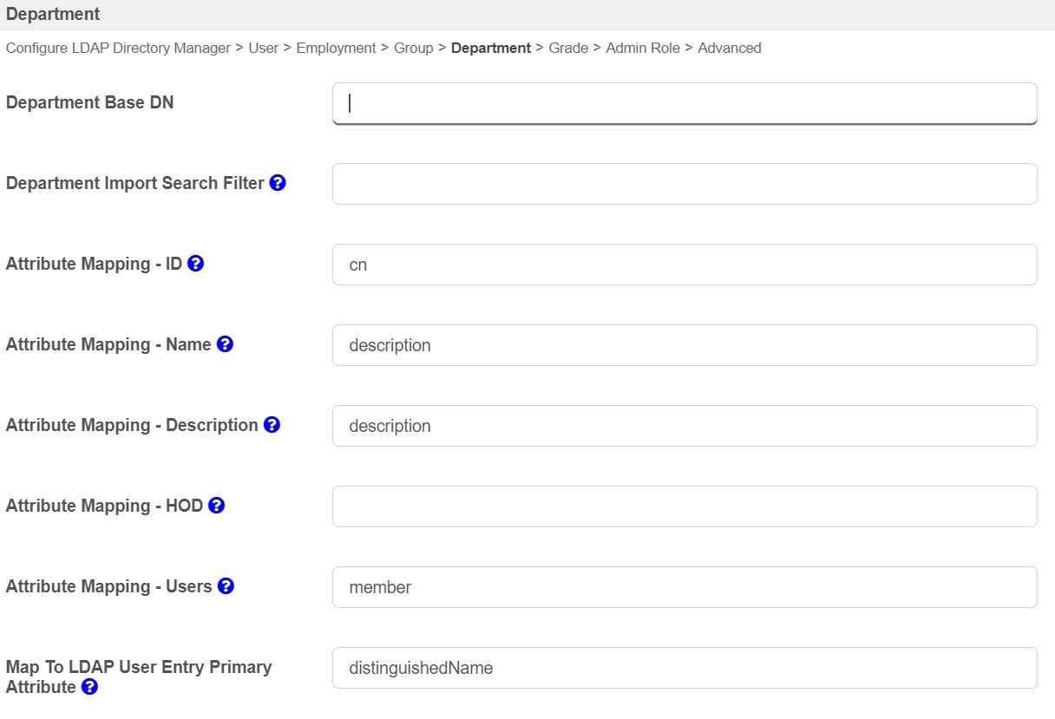The height and width of the screenshot is (719, 1055).
Task: Jump to the Grade breadcrumb step
Action: (x=568, y=49)
